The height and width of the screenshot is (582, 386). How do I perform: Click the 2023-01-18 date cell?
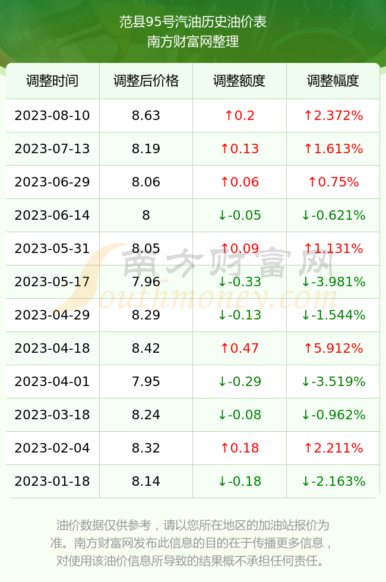tap(52, 481)
